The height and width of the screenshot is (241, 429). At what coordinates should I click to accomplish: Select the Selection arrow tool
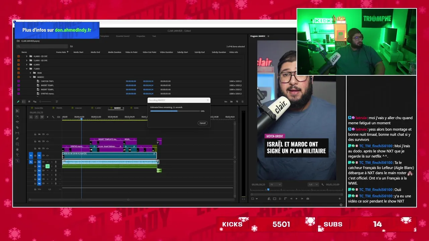17,111
